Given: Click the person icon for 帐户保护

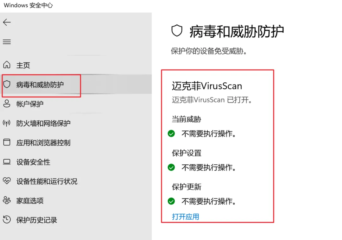Looking at the screenshot, I should point(7,104).
